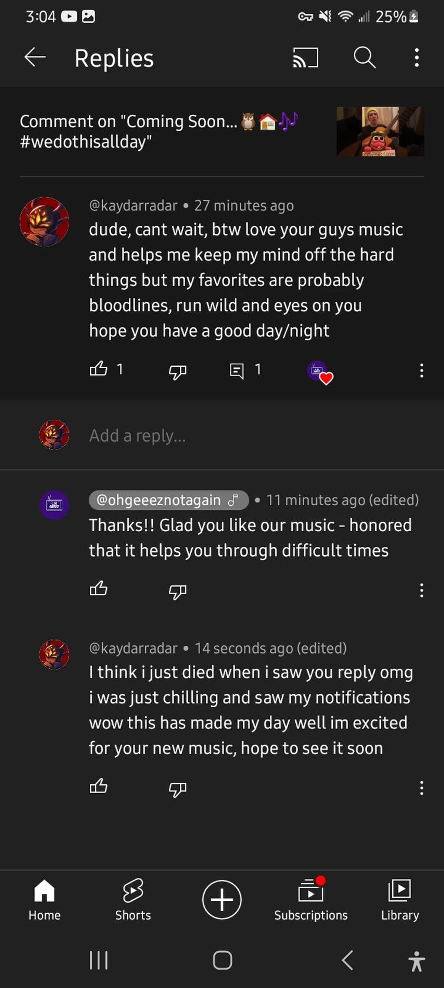Open options menu for the top comment
Screen dimensions: 444x988
tap(422, 371)
